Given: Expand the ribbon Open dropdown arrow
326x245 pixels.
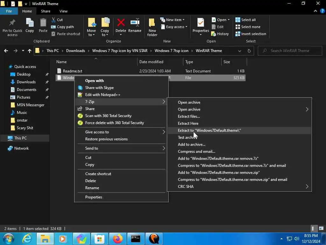Looking at the screenshot, I should [229, 20].
